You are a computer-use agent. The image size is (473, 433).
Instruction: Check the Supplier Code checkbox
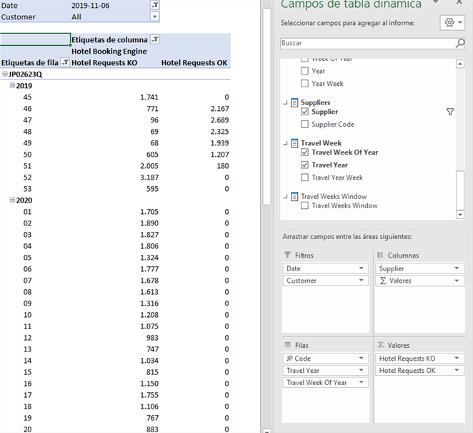[x=305, y=125]
